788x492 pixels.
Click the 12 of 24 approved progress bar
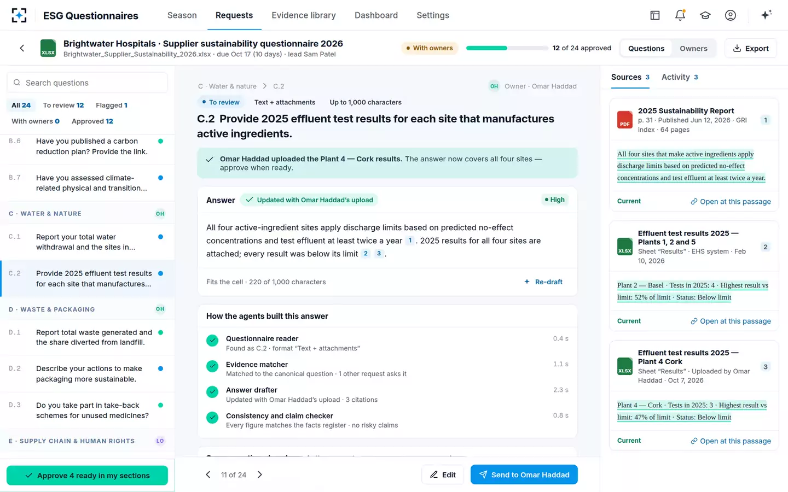pos(507,48)
